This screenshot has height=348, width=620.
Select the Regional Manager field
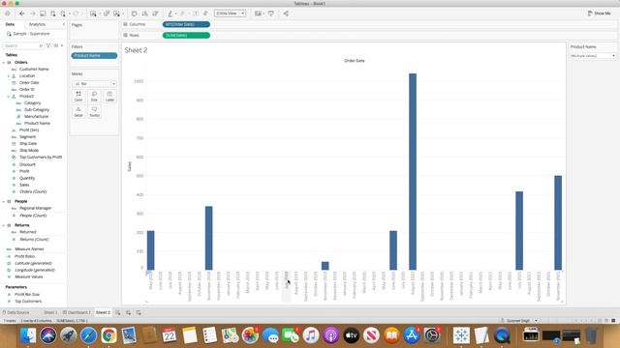35,209
